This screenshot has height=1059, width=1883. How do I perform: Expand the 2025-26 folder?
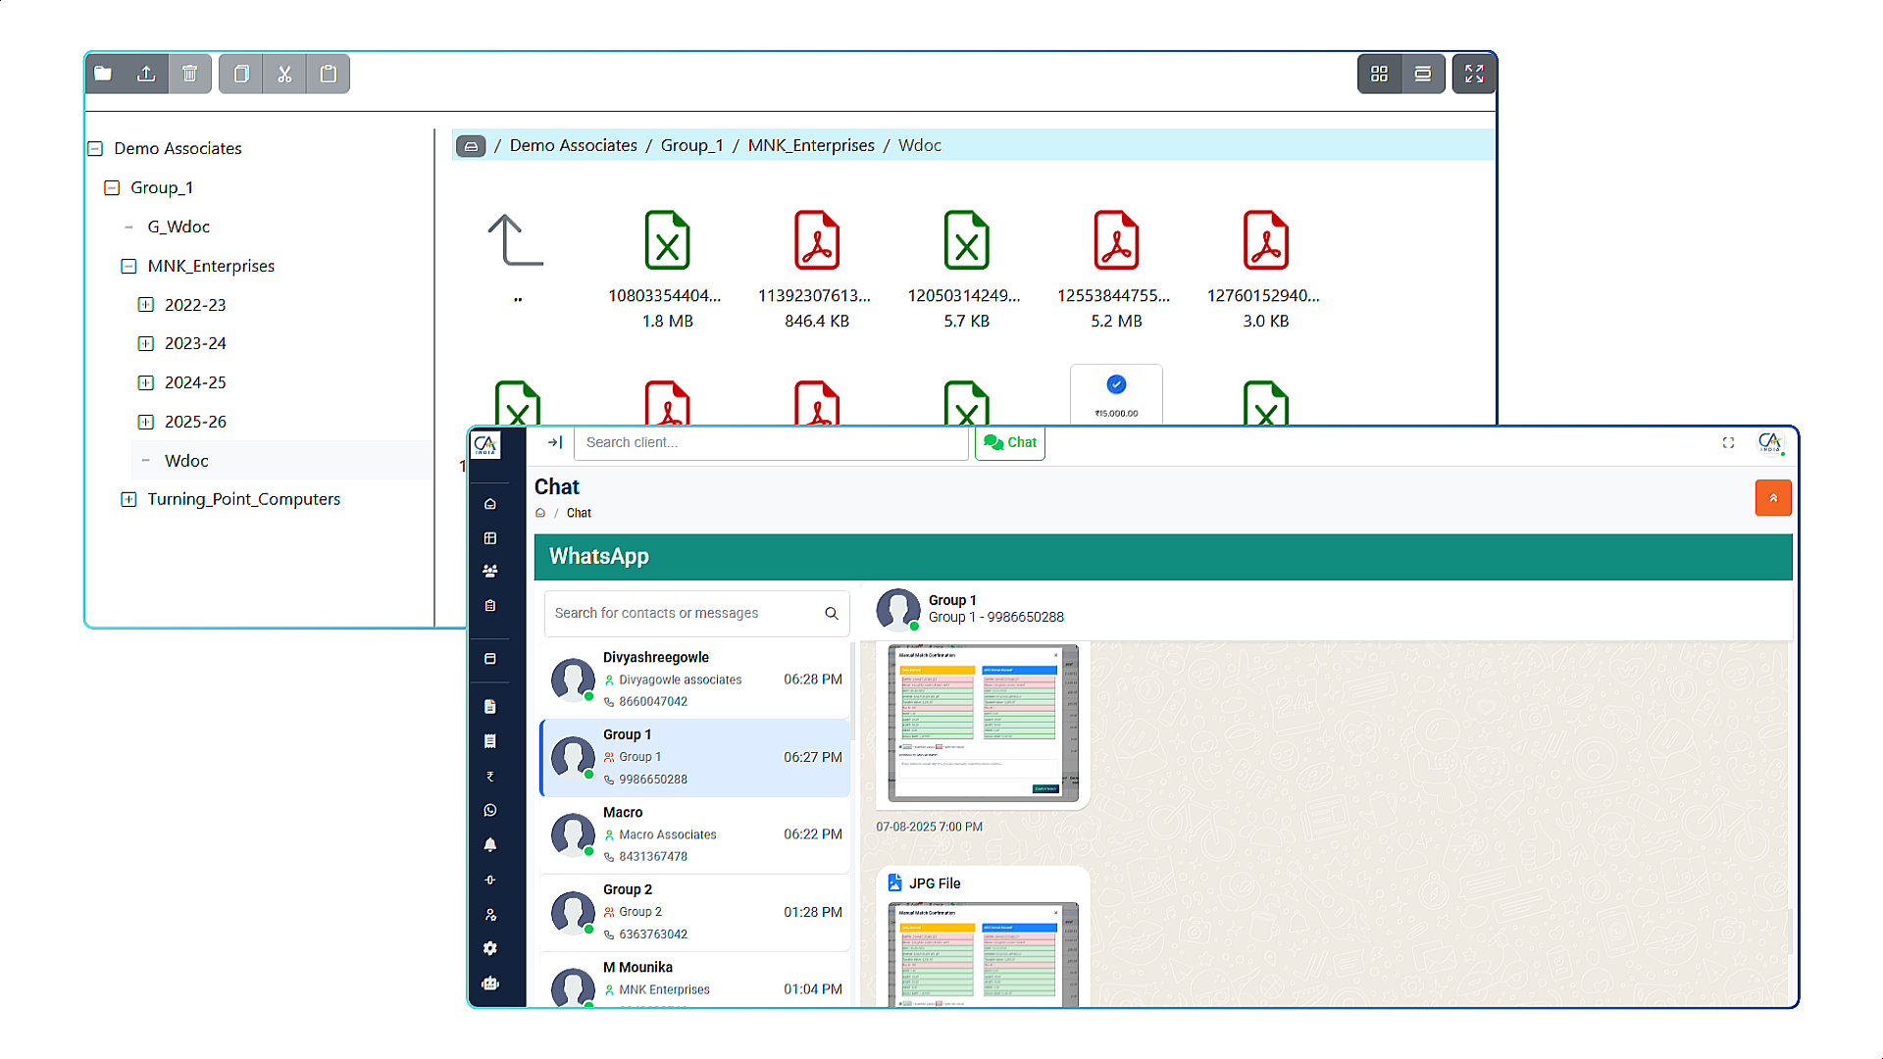tap(145, 422)
